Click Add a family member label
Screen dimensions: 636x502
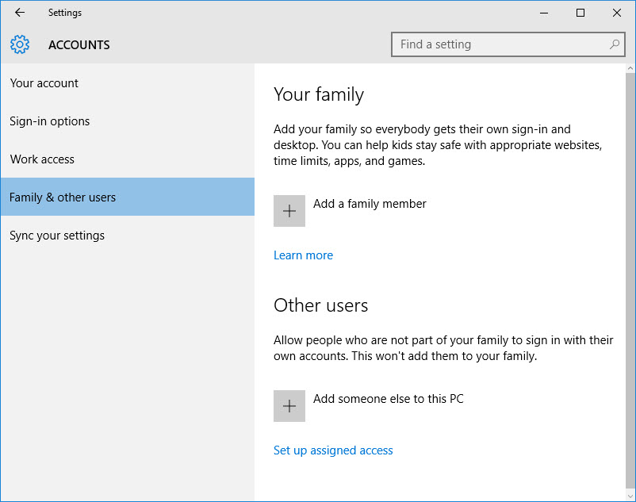click(x=370, y=204)
